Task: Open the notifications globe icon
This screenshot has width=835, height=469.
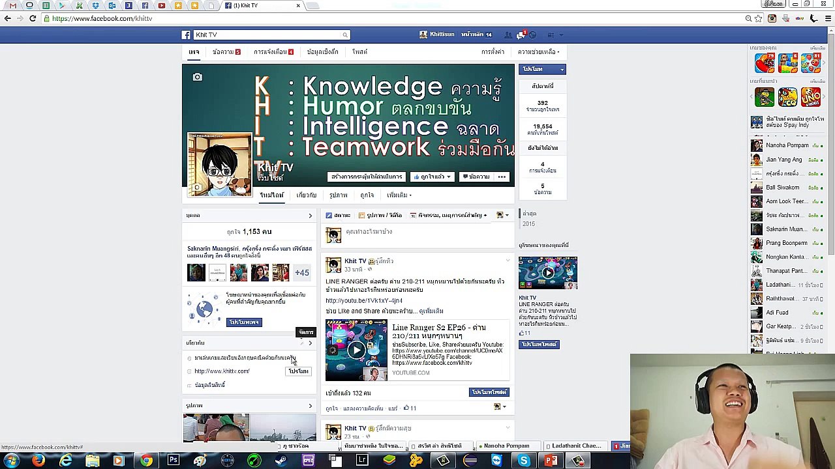Action: 533,35
